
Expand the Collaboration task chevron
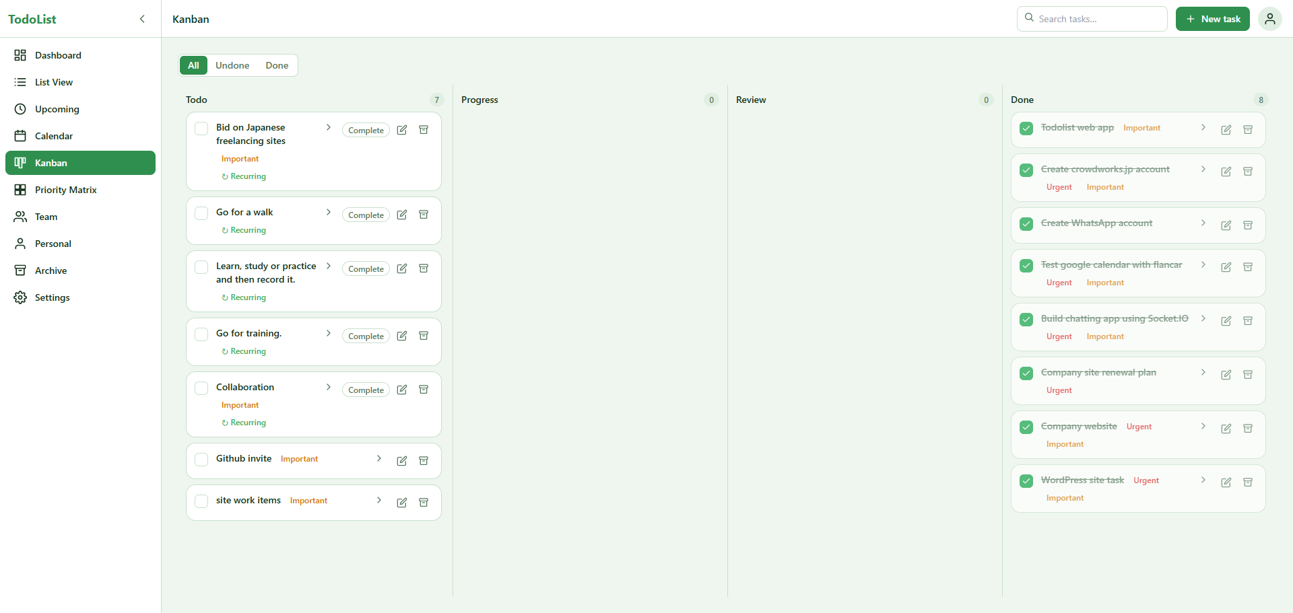[x=329, y=387]
